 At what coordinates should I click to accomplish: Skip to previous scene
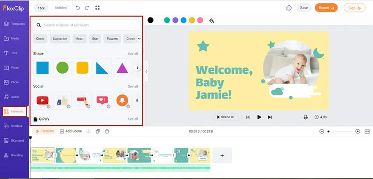tap(248, 117)
